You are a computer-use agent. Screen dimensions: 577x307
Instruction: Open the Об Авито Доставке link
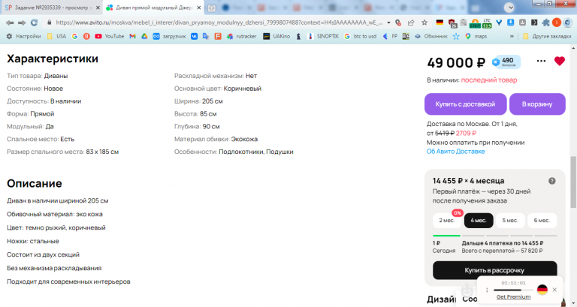click(455, 152)
